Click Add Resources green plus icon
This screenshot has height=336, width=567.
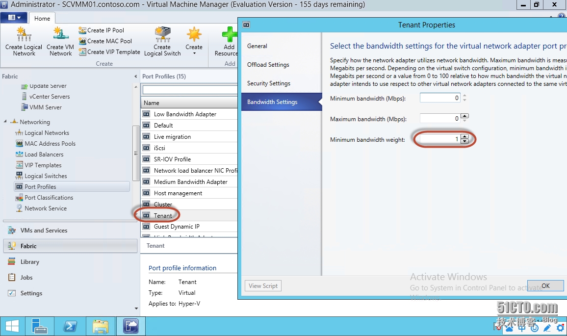click(229, 35)
